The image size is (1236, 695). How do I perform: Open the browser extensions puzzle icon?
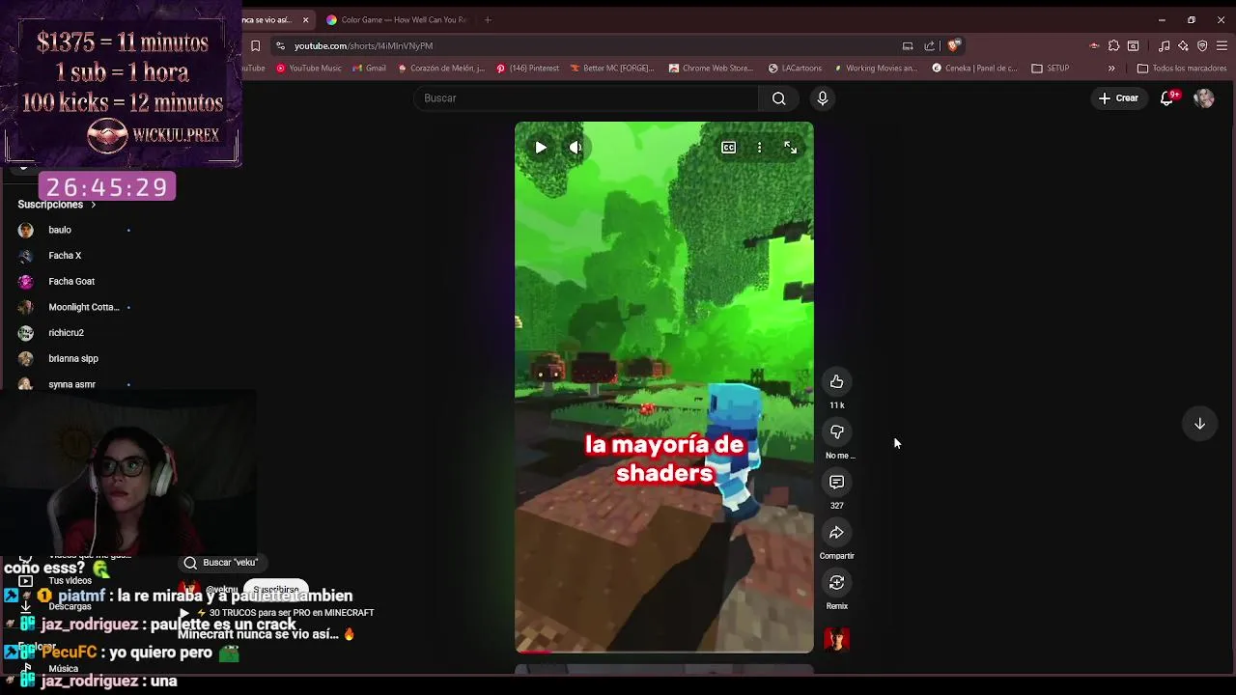1113,45
